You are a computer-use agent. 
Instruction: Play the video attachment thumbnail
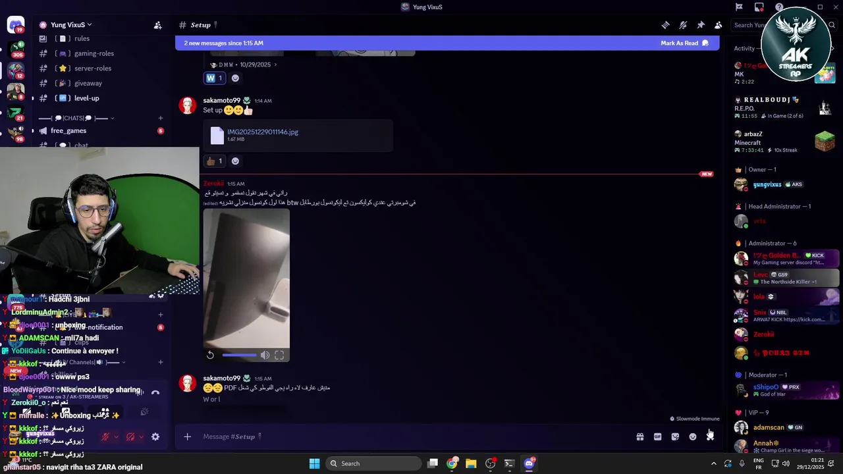click(246, 278)
